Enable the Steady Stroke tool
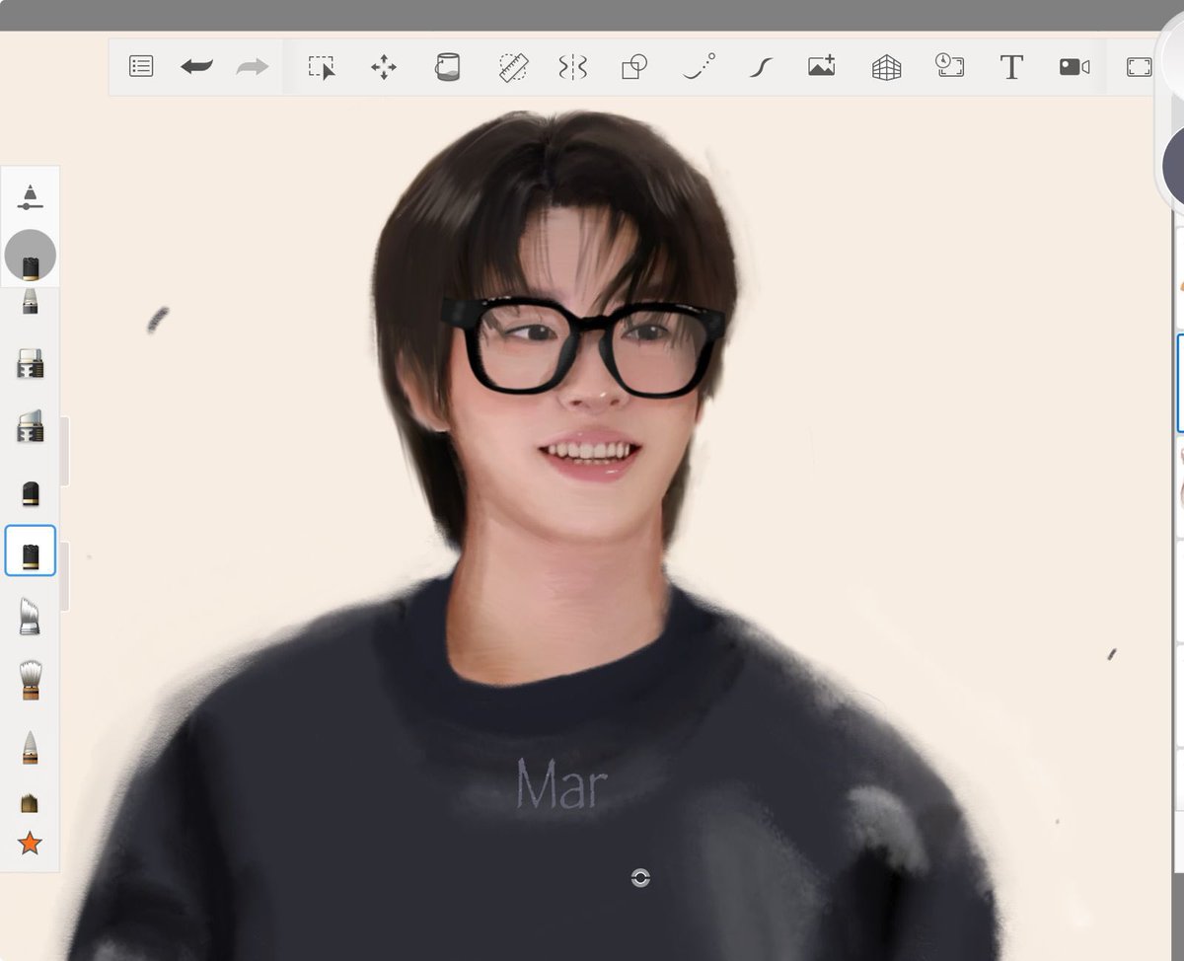This screenshot has height=961, width=1184. click(x=760, y=66)
